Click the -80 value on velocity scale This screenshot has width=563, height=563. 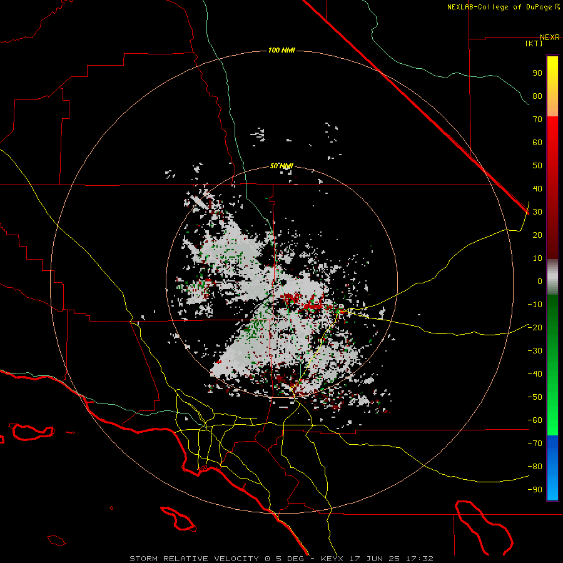[535, 467]
